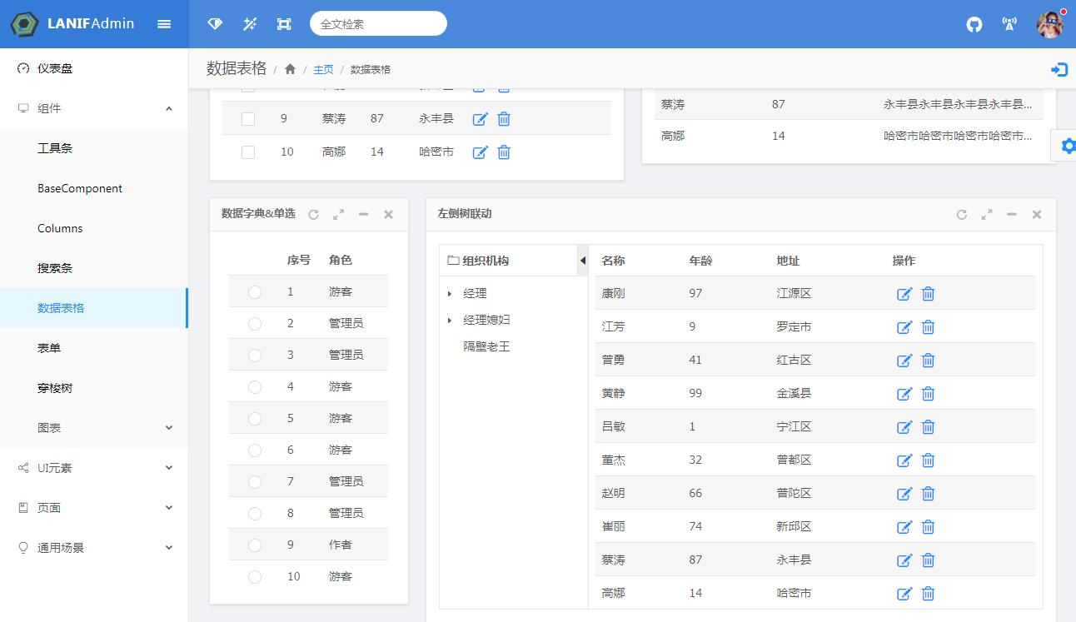Screen dimensions: 1076x622
Task: Delete the 吕敏 row with trash icon
Action: click(928, 427)
